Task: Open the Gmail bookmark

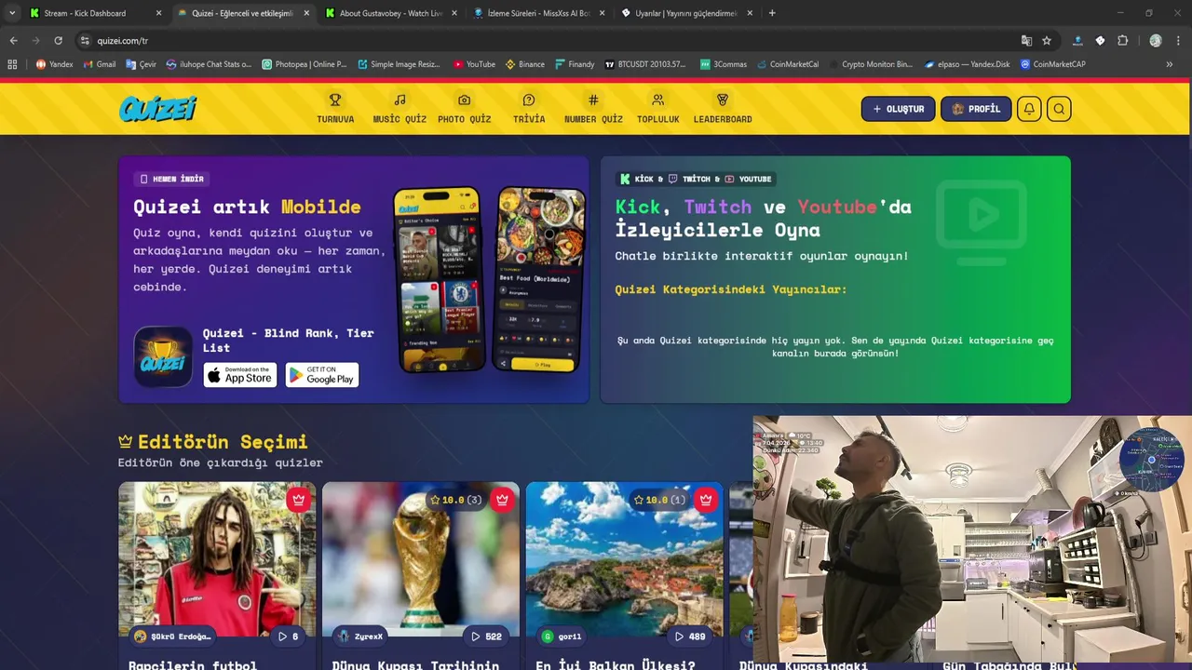Action: pyautogui.click(x=100, y=64)
